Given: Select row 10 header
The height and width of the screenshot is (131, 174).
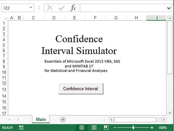Looking at the screenshot, I should coord(4,72).
